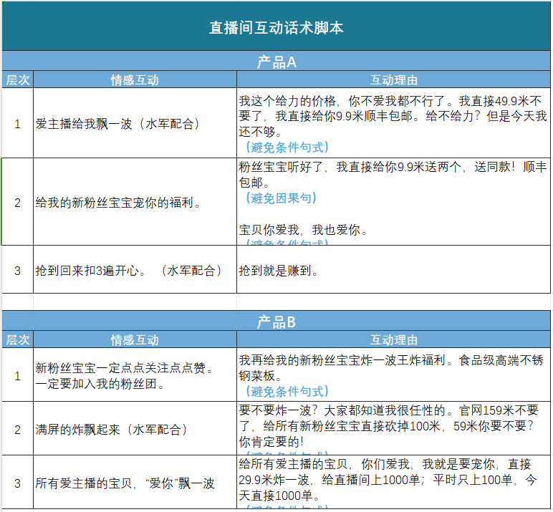Select 互动理由 header under 产品B
This screenshot has height=512, width=553.
coord(393,339)
